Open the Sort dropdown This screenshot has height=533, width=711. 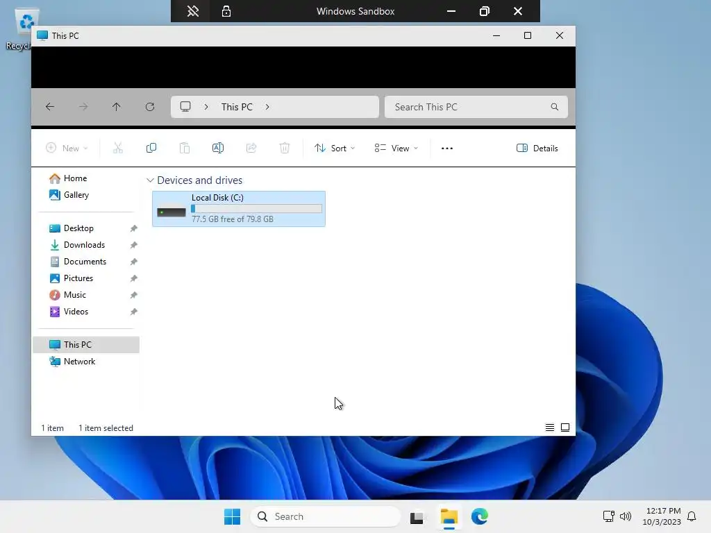pyautogui.click(x=335, y=149)
